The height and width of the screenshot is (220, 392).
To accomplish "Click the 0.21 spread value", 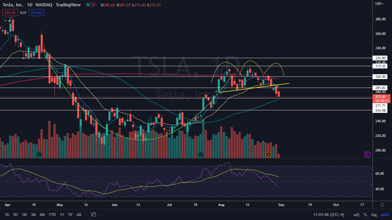I will point(23,13).
